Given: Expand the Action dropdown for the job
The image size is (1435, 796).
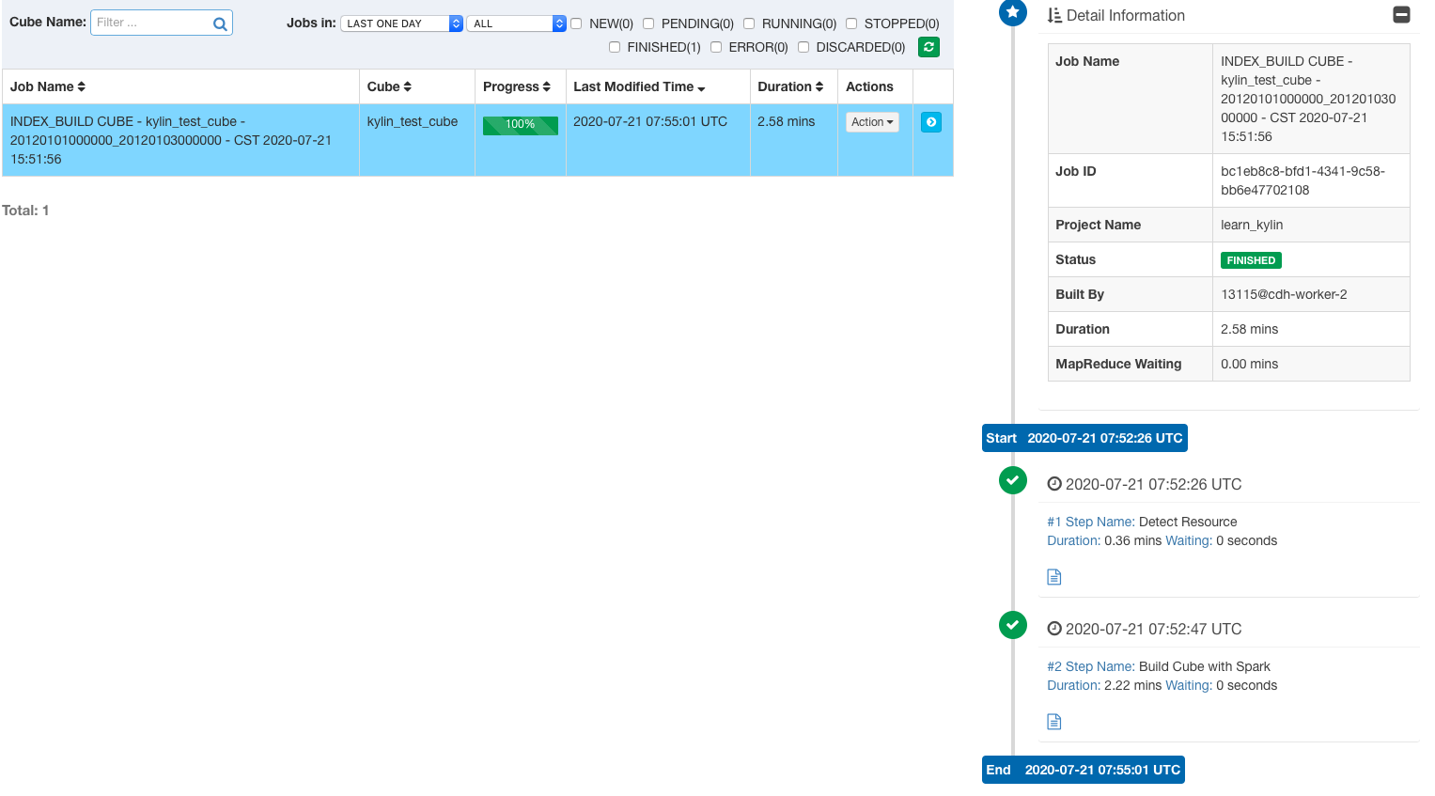Looking at the screenshot, I should [872, 122].
